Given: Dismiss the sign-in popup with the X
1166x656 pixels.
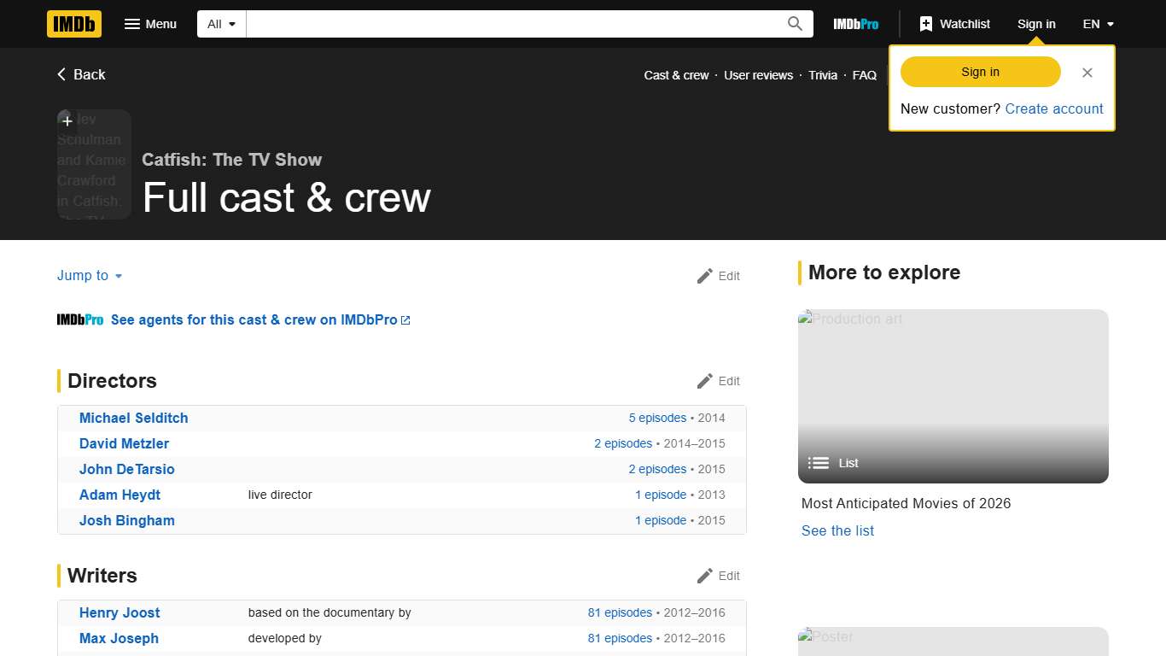Looking at the screenshot, I should (x=1087, y=73).
